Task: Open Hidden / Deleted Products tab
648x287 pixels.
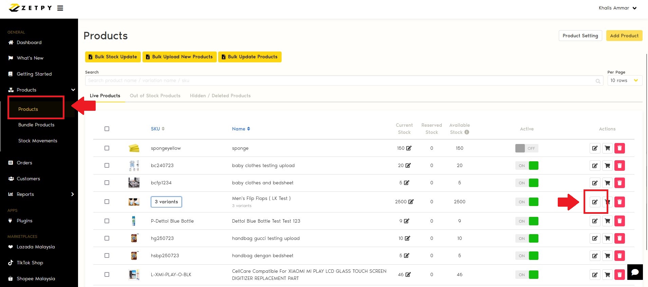Action: tap(220, 96)
